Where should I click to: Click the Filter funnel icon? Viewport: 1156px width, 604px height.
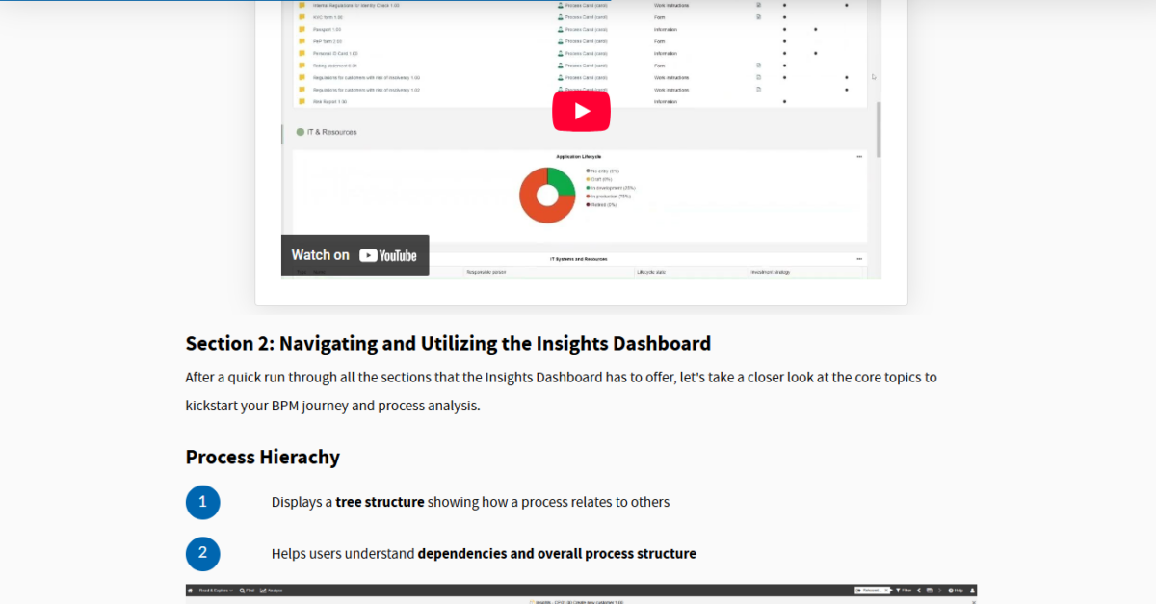(903, 591)
